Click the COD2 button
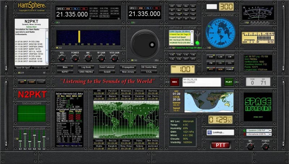 pyautogui.click(x=41, y=82)
